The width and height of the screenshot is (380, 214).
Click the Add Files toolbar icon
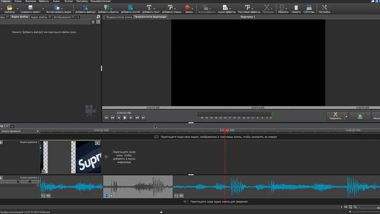pyautogui.click(x=85, y=8)
